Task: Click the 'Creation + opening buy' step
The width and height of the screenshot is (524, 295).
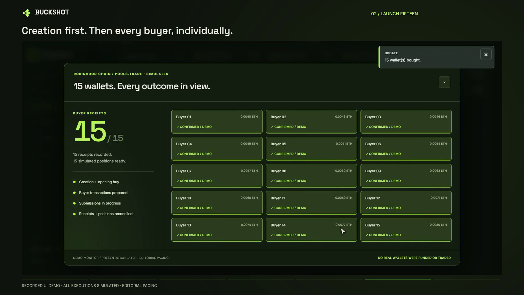Action: (99, 182)
